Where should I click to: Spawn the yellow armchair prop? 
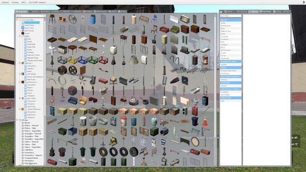click(83, 101)
